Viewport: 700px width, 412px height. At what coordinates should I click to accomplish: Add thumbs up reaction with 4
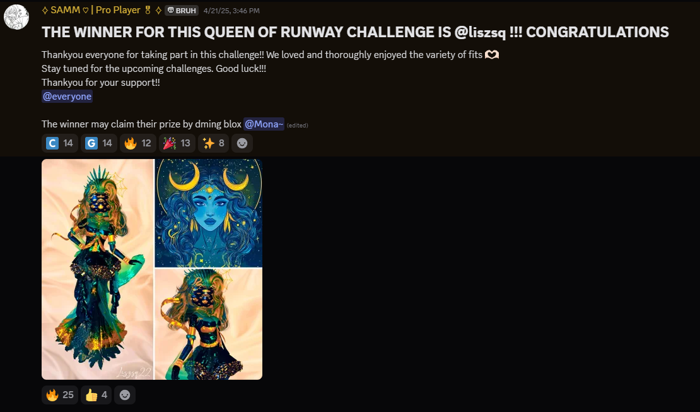pos(96,394)
